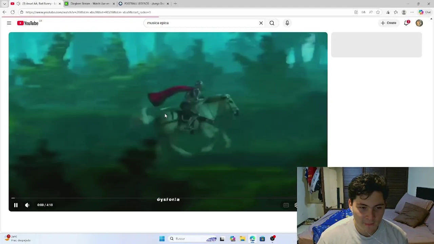View site information via the lock icon

pyautogui.click(x=22, y=12)
